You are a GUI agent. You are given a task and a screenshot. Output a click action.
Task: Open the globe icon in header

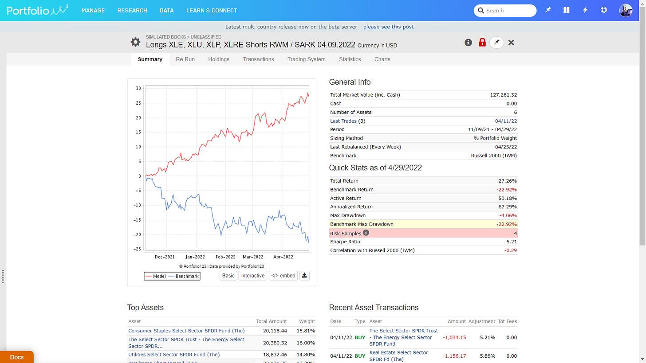(x=603, y=10)
